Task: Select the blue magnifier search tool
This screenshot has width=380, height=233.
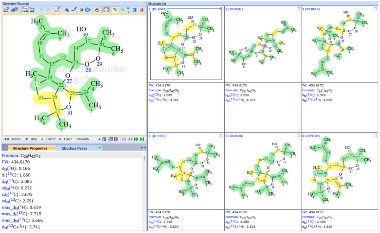Action: 66,10
